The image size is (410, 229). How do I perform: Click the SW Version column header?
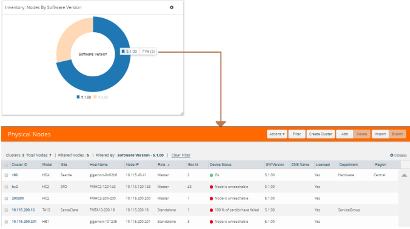tap(275, 165)
